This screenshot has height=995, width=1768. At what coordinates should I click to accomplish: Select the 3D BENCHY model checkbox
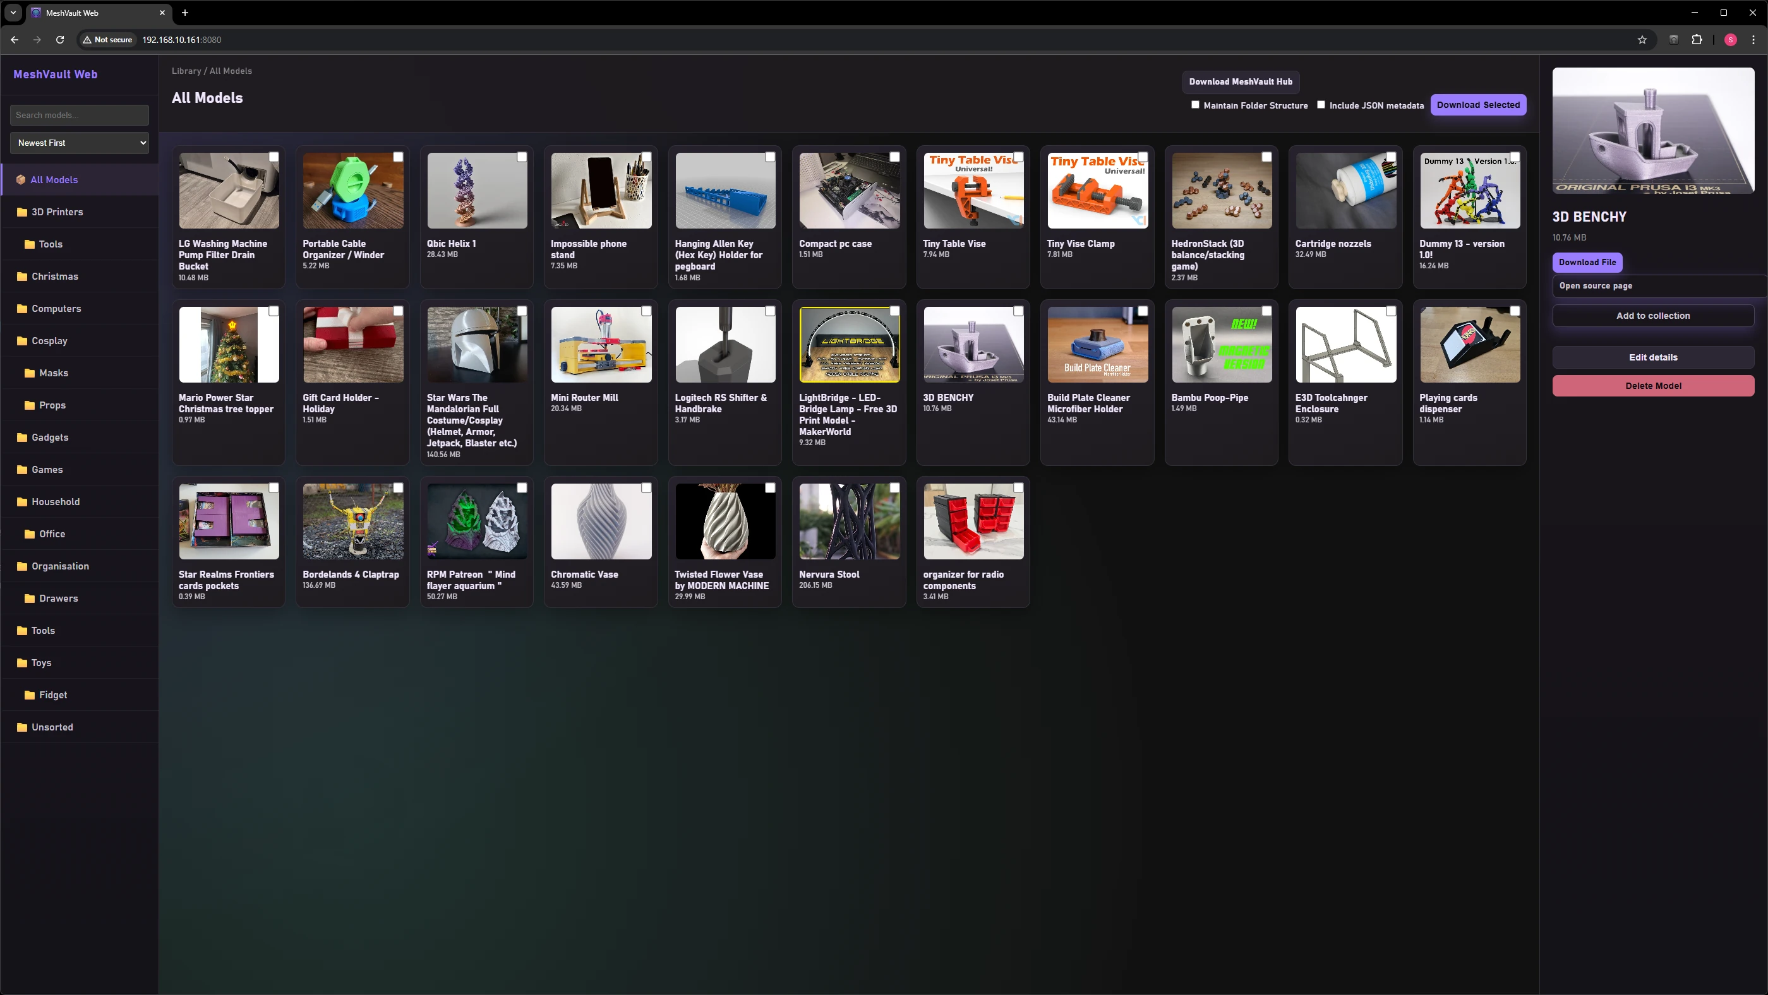coord(1018,311)
